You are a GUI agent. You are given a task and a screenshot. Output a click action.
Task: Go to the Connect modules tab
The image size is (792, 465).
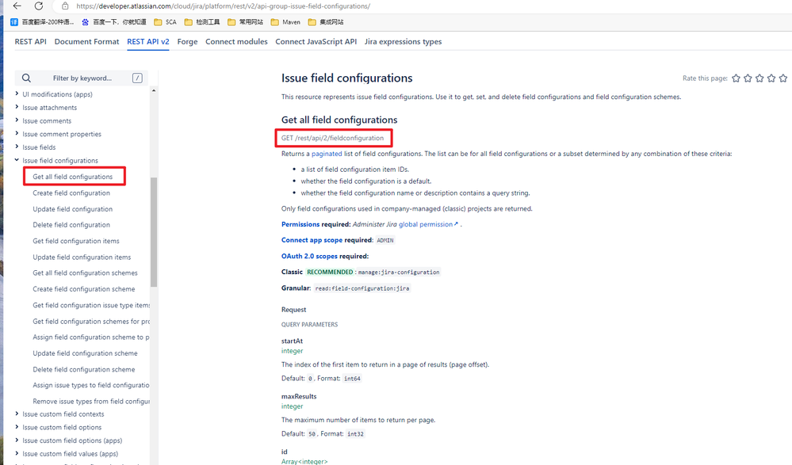click(236, 42)
